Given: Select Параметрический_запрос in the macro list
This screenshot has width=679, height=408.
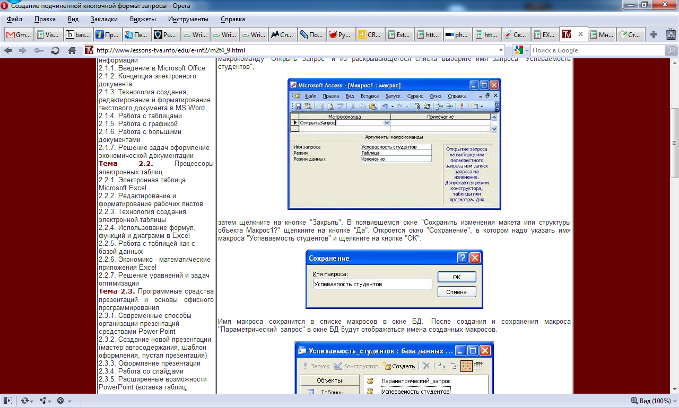Looking at the screenshot, I should [x=416, y=381].
